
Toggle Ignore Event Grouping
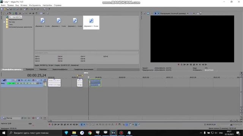tap(139, 124)
